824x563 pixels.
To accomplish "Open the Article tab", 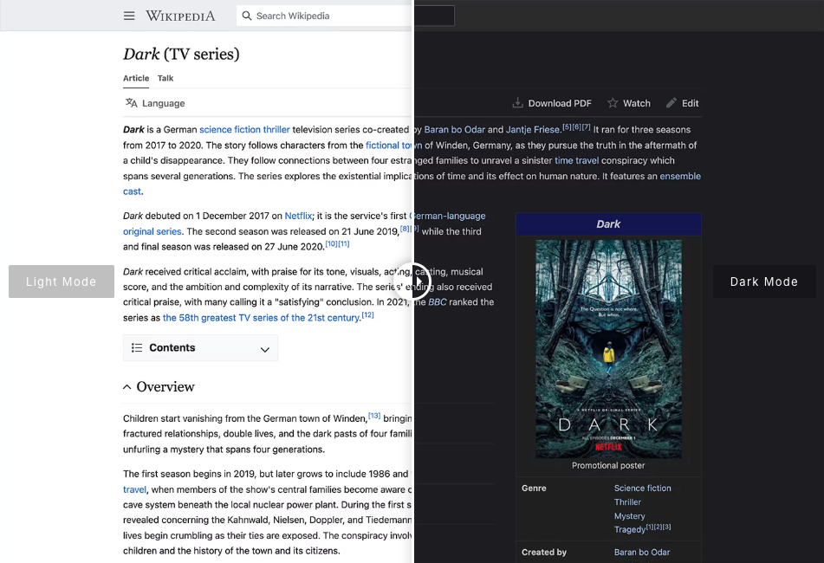I will tap(136, 78).
